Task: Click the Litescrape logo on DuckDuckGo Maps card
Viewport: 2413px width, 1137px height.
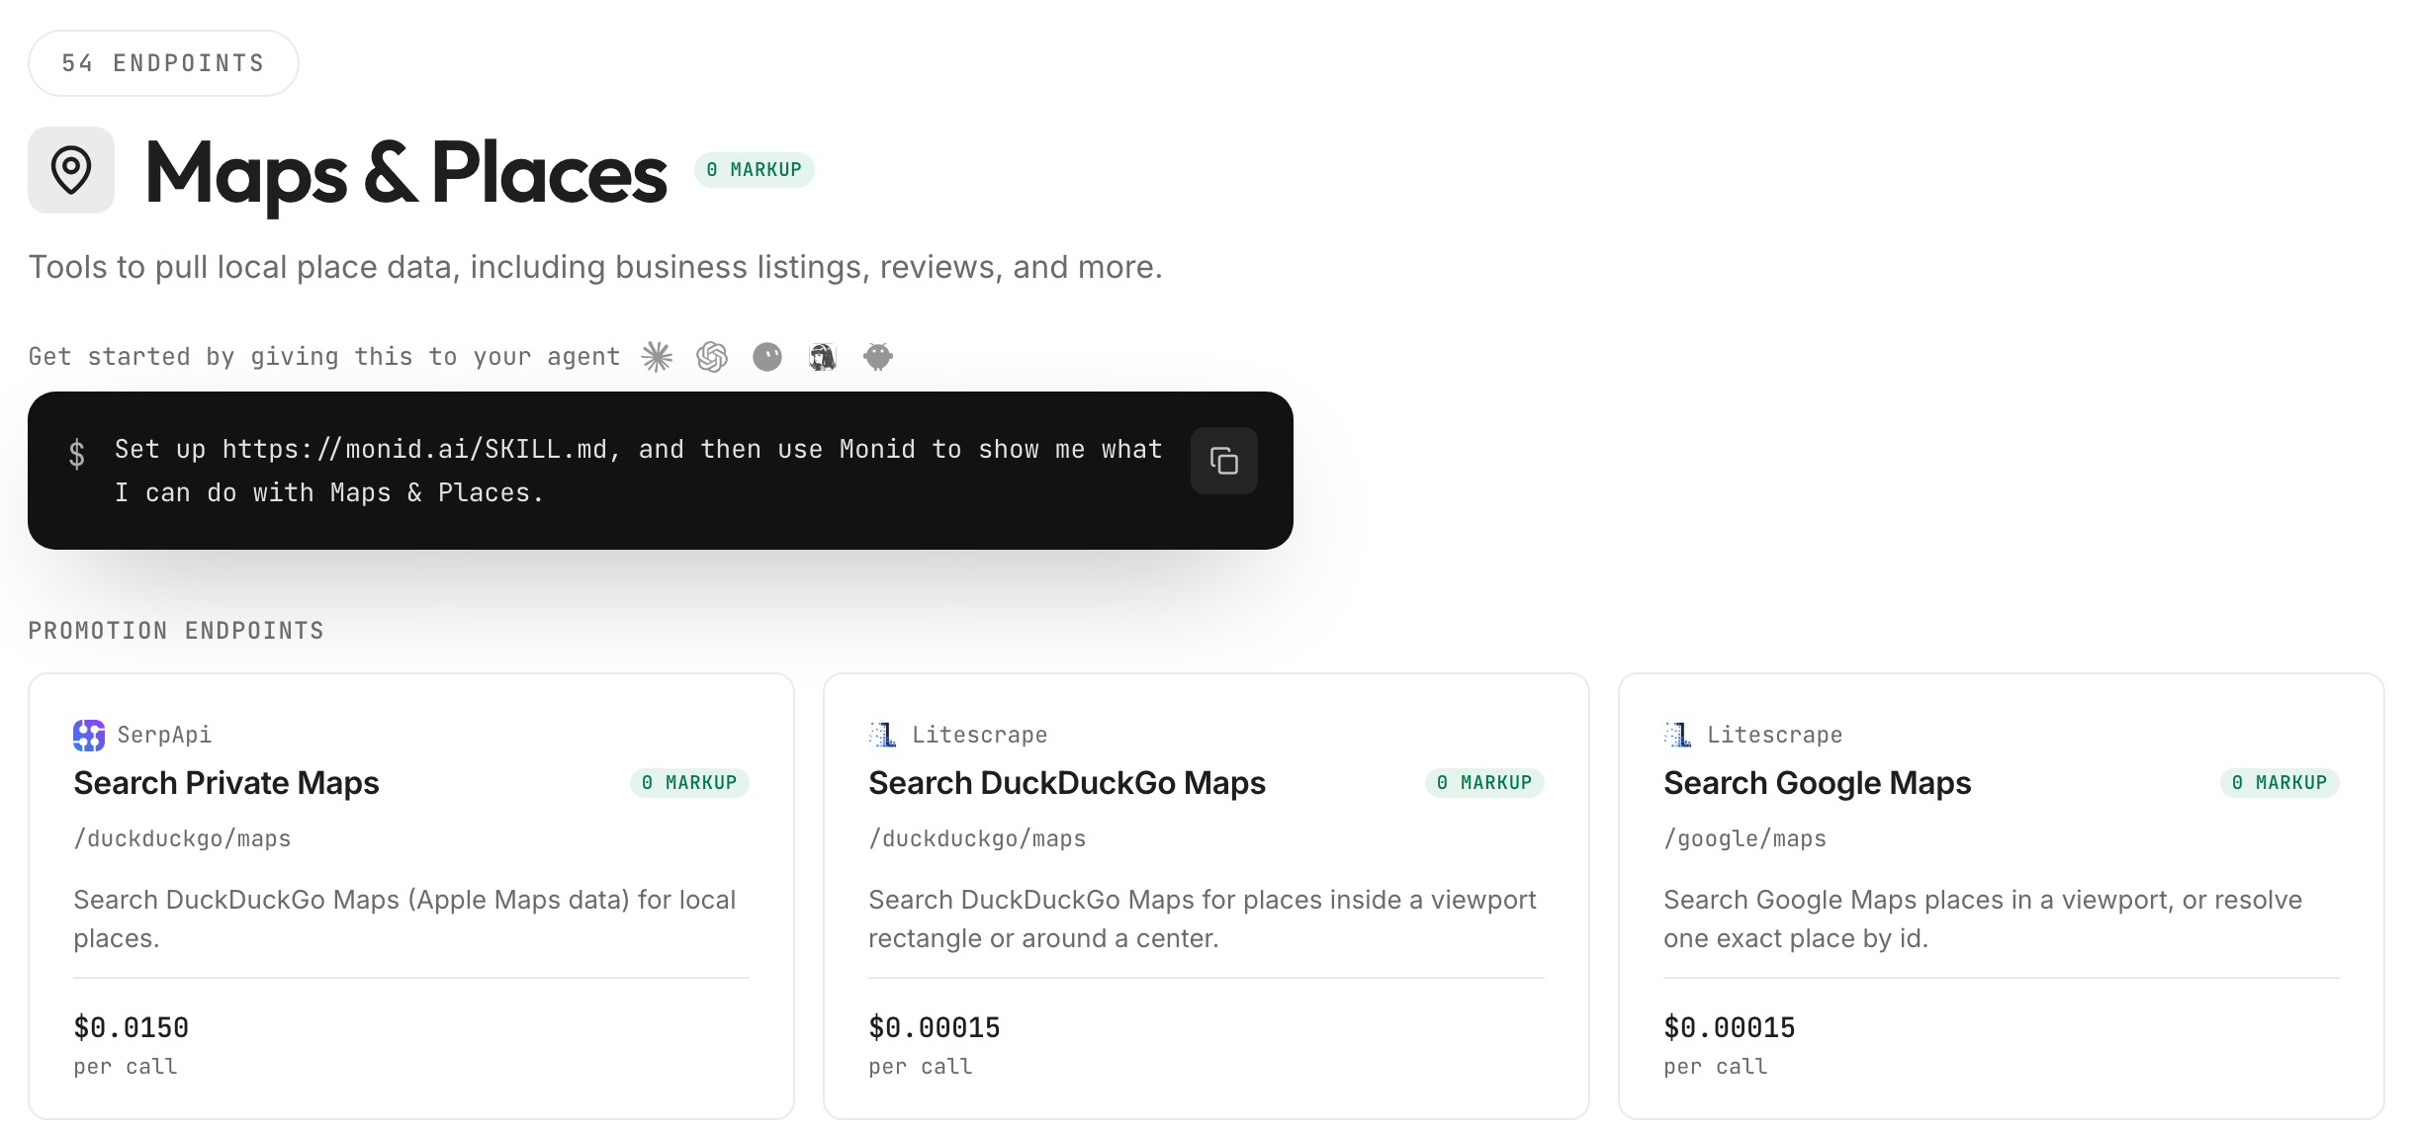Action: point(883,735)
